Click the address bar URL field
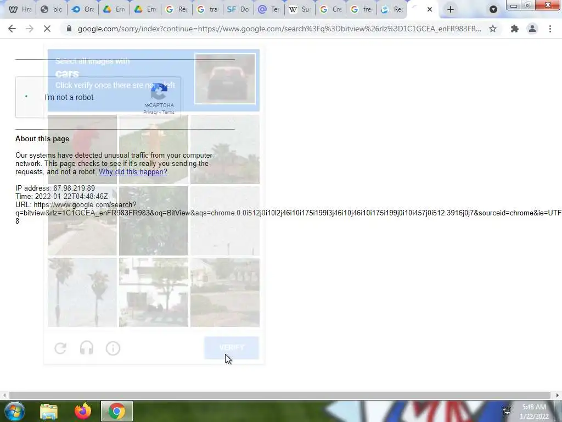The height and width of the screenshot is (422, 562). pyautogui.click(x=279, y=29)
